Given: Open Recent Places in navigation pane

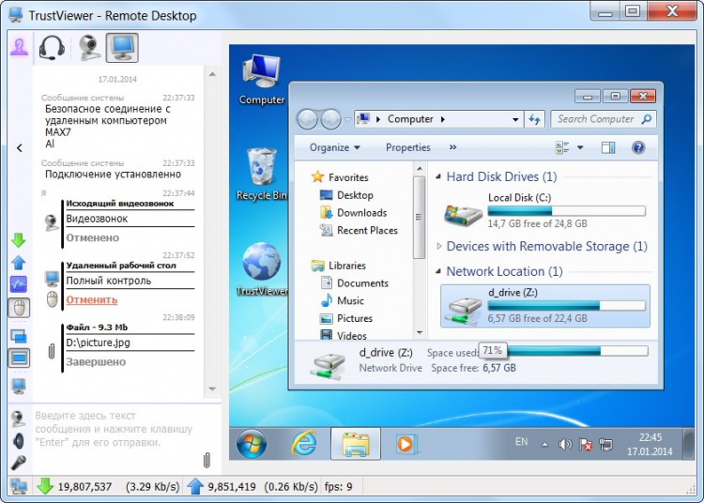Looking at the screenshot, I should [x=359, y=230].
